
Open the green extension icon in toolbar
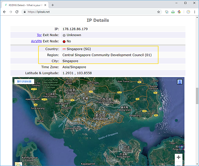[x=173, y=12]
